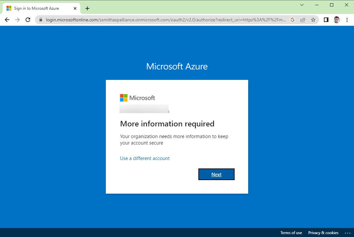Open the Chrome profile avatar

click(337, 20)
